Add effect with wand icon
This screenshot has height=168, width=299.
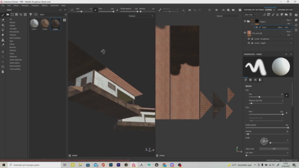(264, 14)
